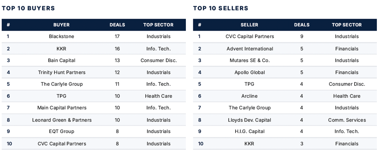Viewport: 382px width, 157px height.
Task: Click Arcline in the sellers list
Action: [249, 96]
